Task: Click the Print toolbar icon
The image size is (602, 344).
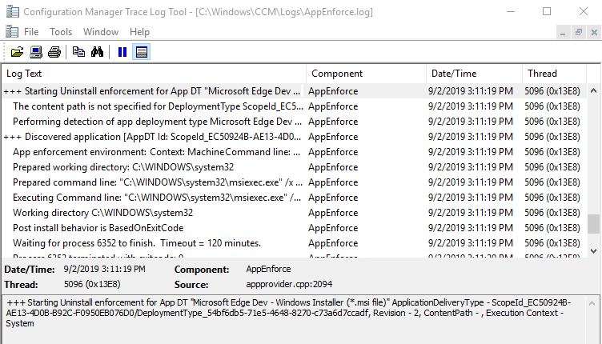Action: coord(54,52)
